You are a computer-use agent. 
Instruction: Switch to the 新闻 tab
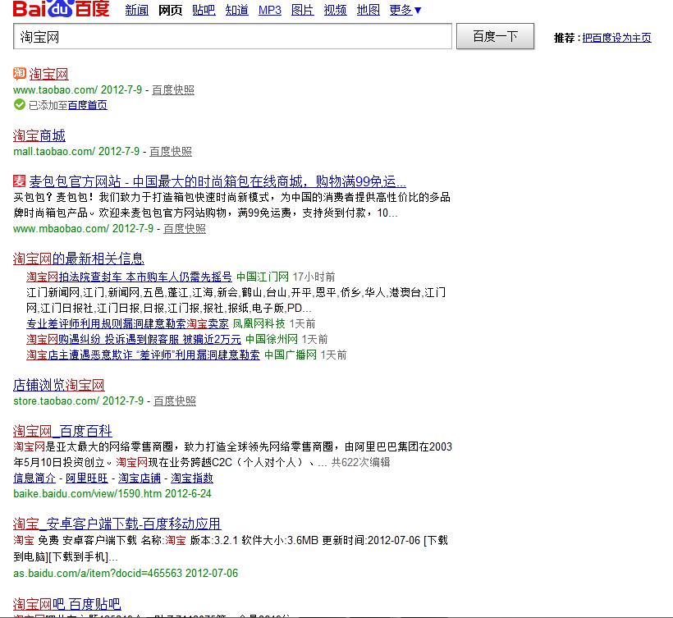136,11
